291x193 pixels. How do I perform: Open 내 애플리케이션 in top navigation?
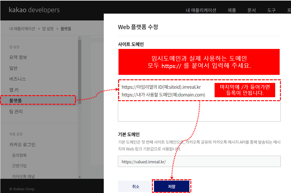tap(201, 10)
